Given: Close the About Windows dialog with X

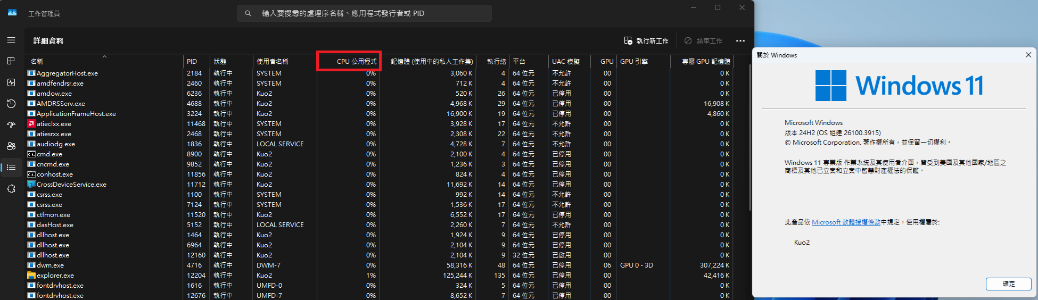Looking at the screenshot, I should (x=1028, y=55).
